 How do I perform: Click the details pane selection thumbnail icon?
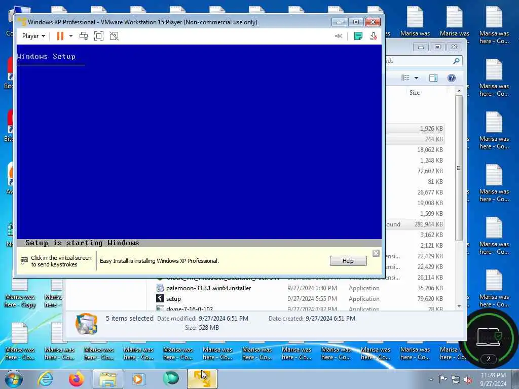[86, 324]
